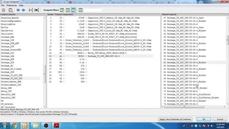Open Adobe Acrobat from taskbar

click(57, 126)
